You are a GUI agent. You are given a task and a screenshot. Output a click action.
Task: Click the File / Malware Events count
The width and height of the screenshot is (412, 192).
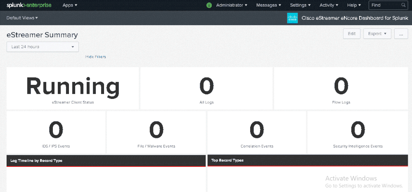coord(156,130)
